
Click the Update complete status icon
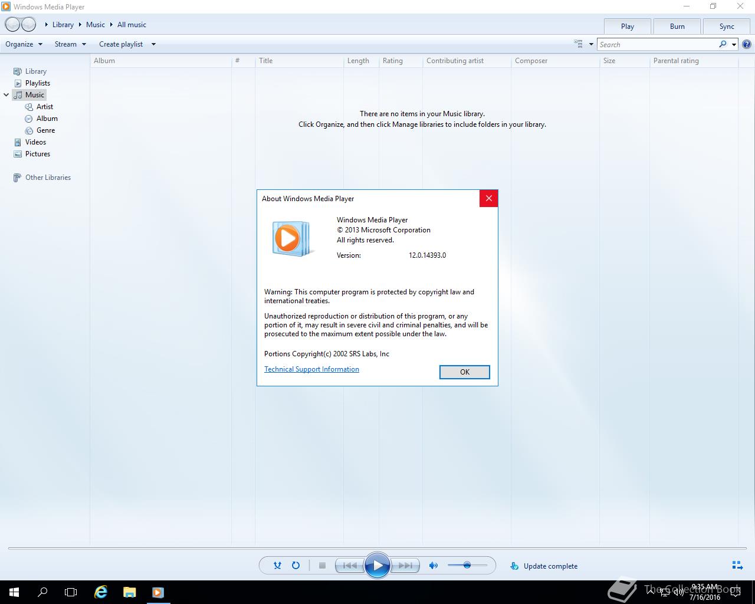pyautogui.click(x=514, y=566)
